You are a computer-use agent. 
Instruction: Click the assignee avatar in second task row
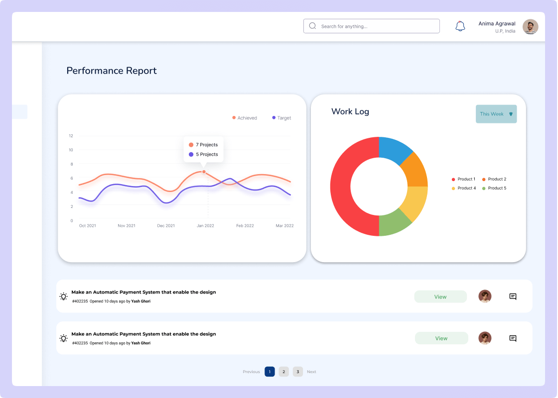coord(485,338)
